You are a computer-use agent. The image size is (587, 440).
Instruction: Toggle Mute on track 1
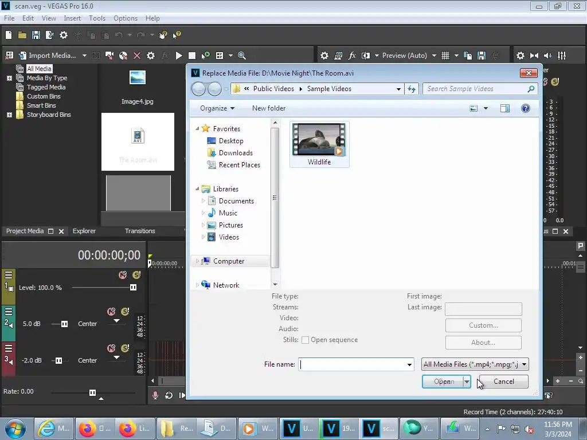point(123,275)
